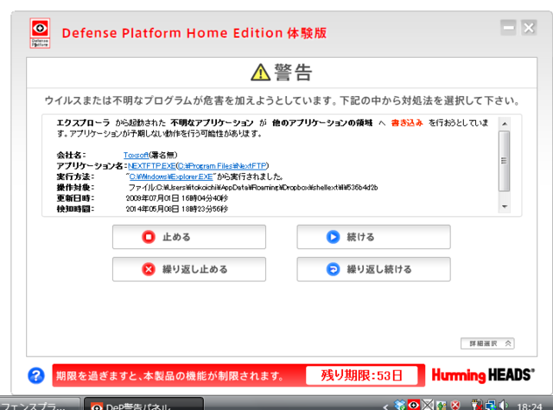Open help via blue question mark icon
This screenshot has width=553, height=410.
tap(36, 375)
